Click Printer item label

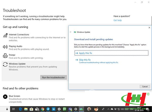[x=12, y=55]
